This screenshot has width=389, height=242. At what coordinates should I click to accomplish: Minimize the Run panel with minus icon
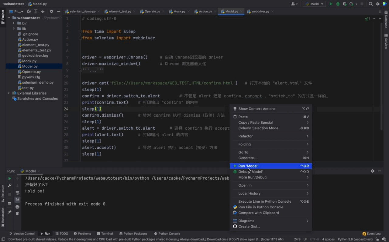click(x=380, y=171)
